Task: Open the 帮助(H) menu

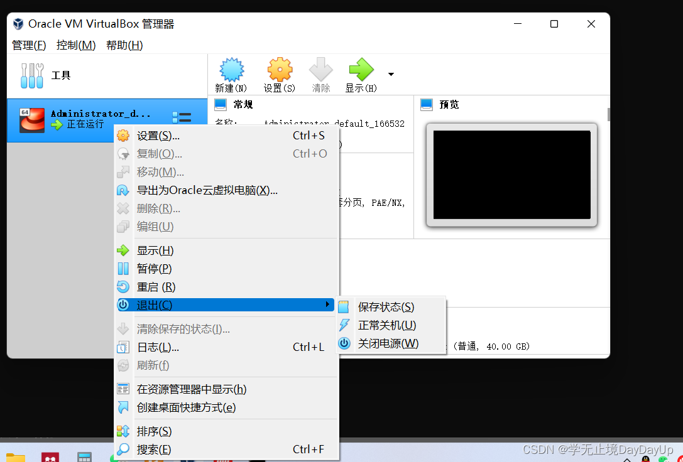Action: pos(124,45)
